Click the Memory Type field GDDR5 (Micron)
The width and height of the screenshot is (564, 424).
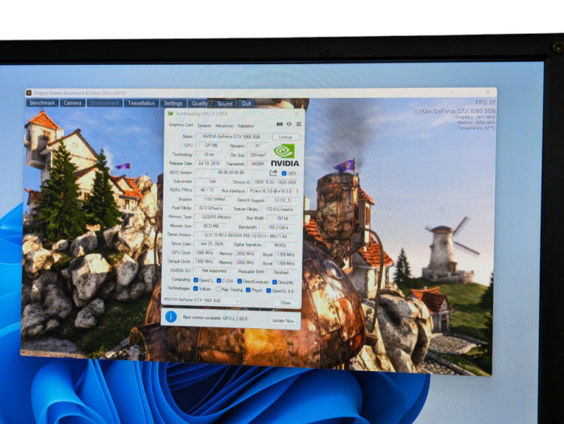[x=217, y=217]
